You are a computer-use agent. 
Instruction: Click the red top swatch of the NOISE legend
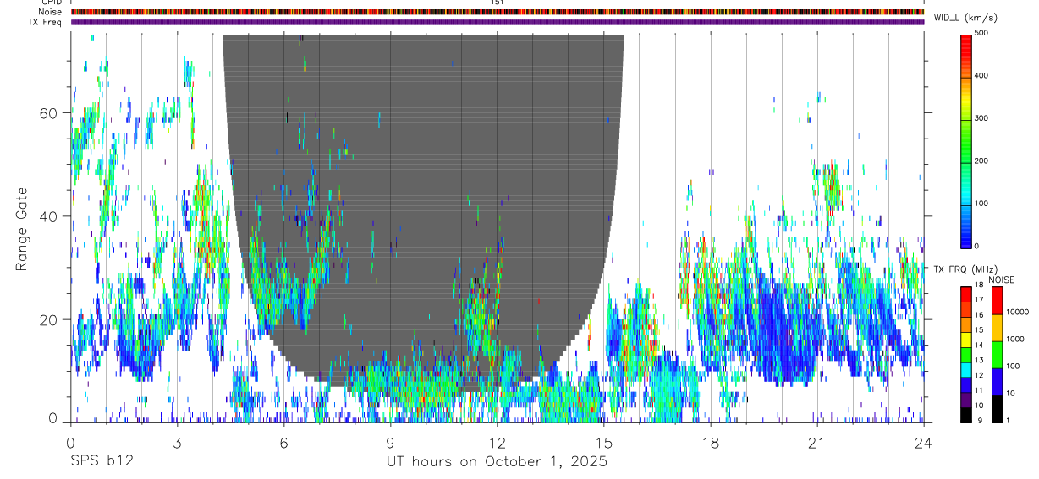[x=997, y=300]
